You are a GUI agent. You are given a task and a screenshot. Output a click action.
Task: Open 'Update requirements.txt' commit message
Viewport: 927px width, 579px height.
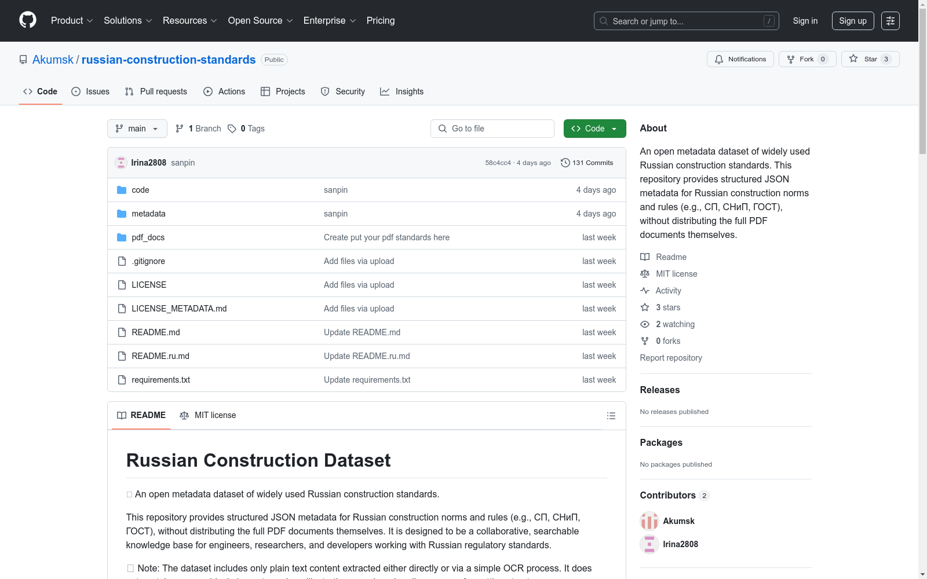tap(367, 380)
